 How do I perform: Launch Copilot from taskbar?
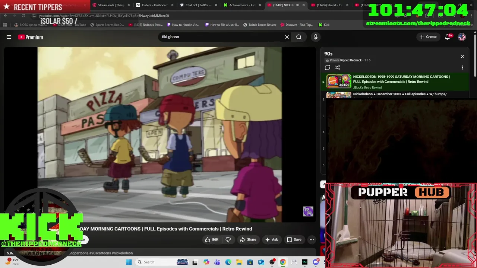coord(206,262)
